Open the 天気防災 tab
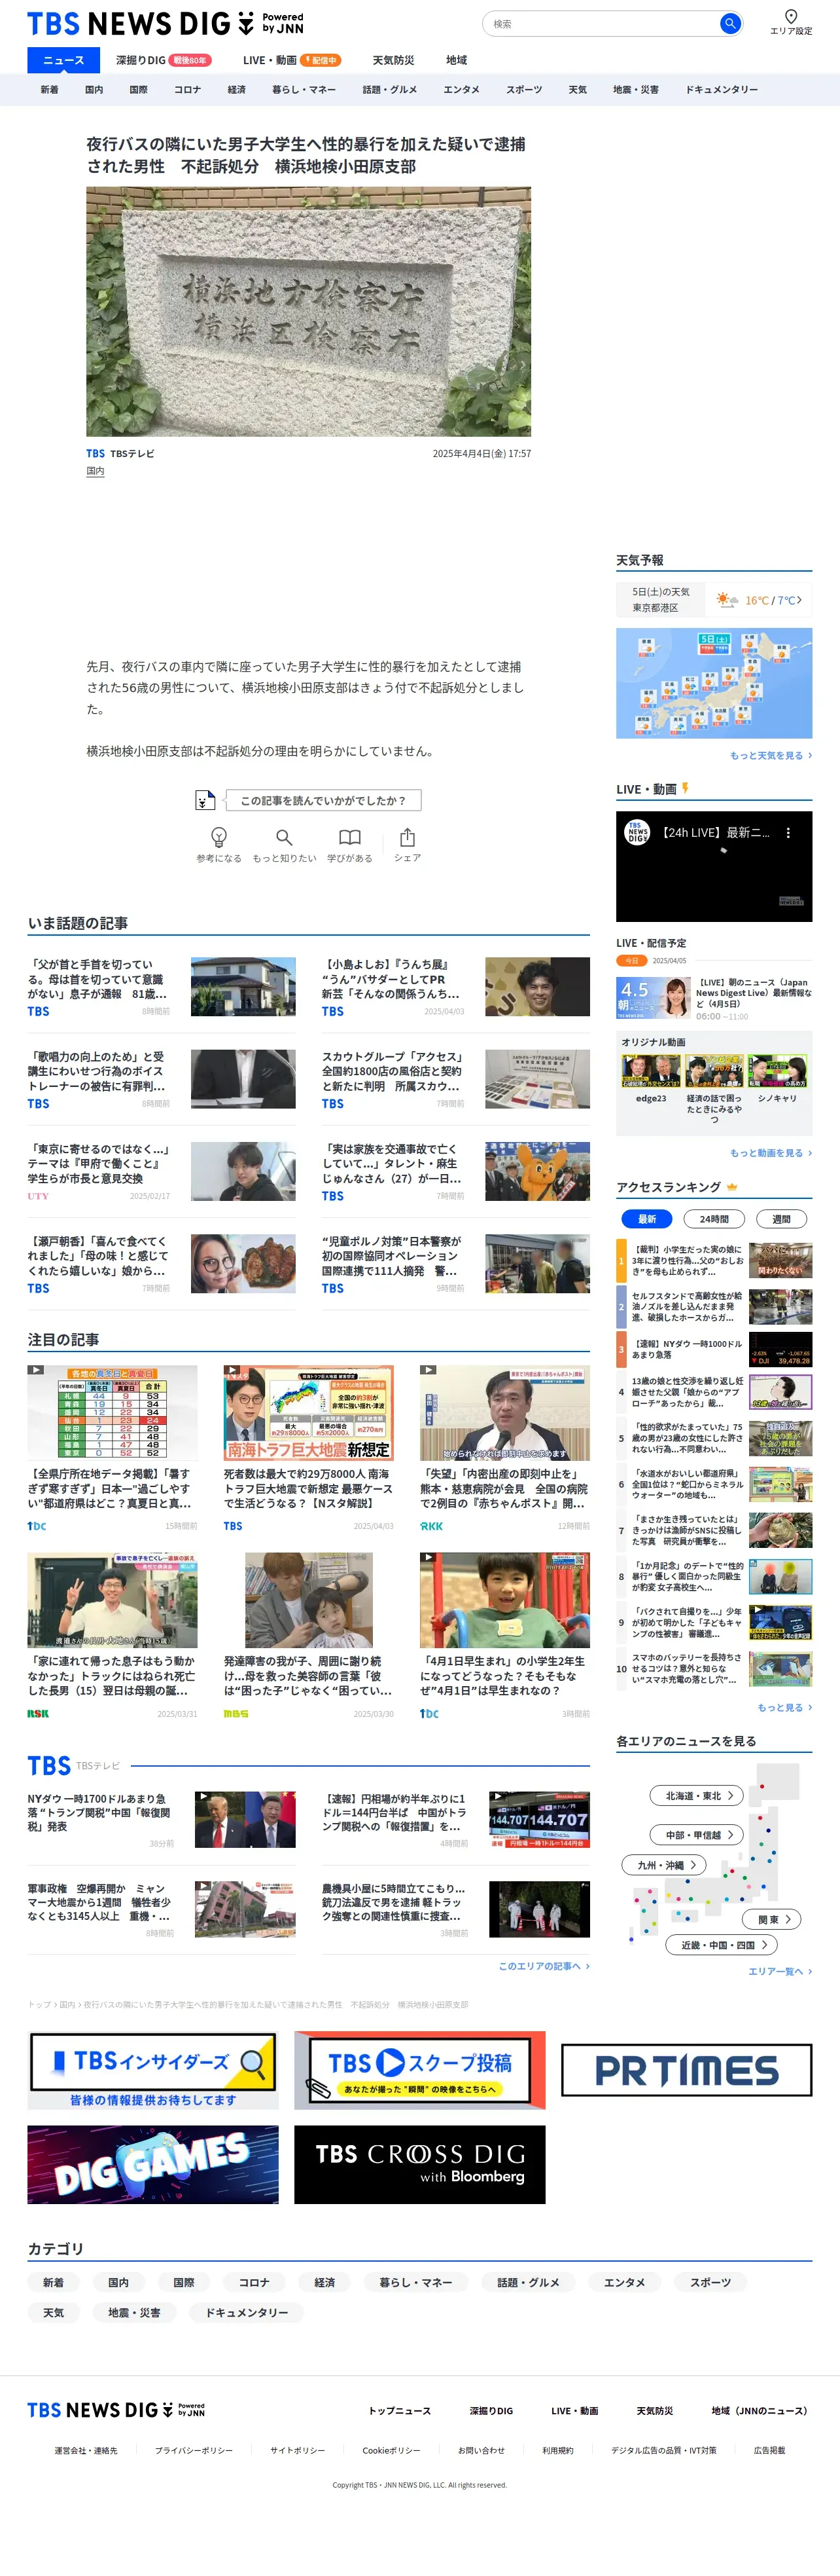Screen dimensions: 840x2576 pos(393,60)
